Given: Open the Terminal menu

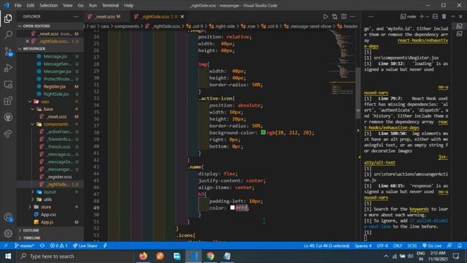Looking at the screenshot, I should coord(110,5).
